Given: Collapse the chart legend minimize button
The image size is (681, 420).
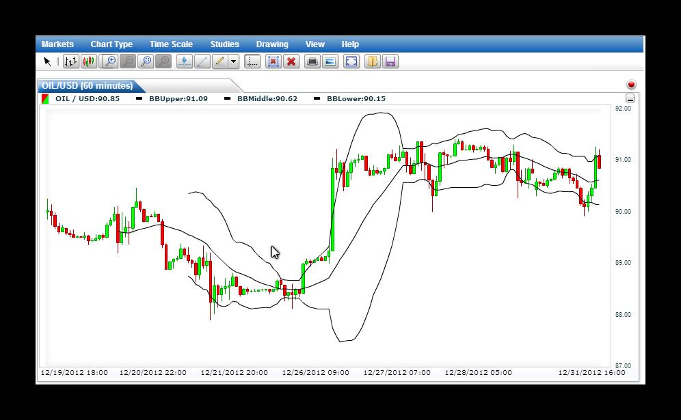Looking at the screenshot, I should click(630, 98).
